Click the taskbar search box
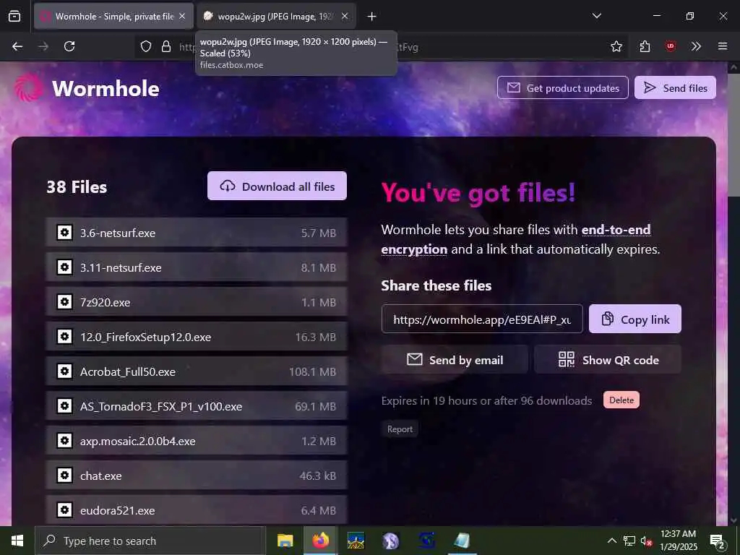This screenshot has width=740, height=555. coord(150,541)
